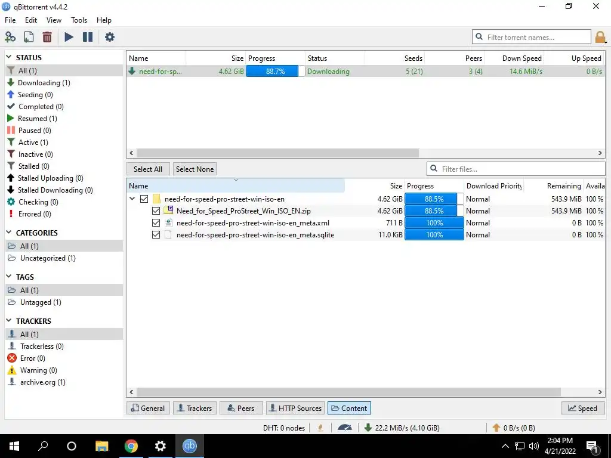
Task: Click the zip file's 88.5% progress bar
Action: [434, 211]
